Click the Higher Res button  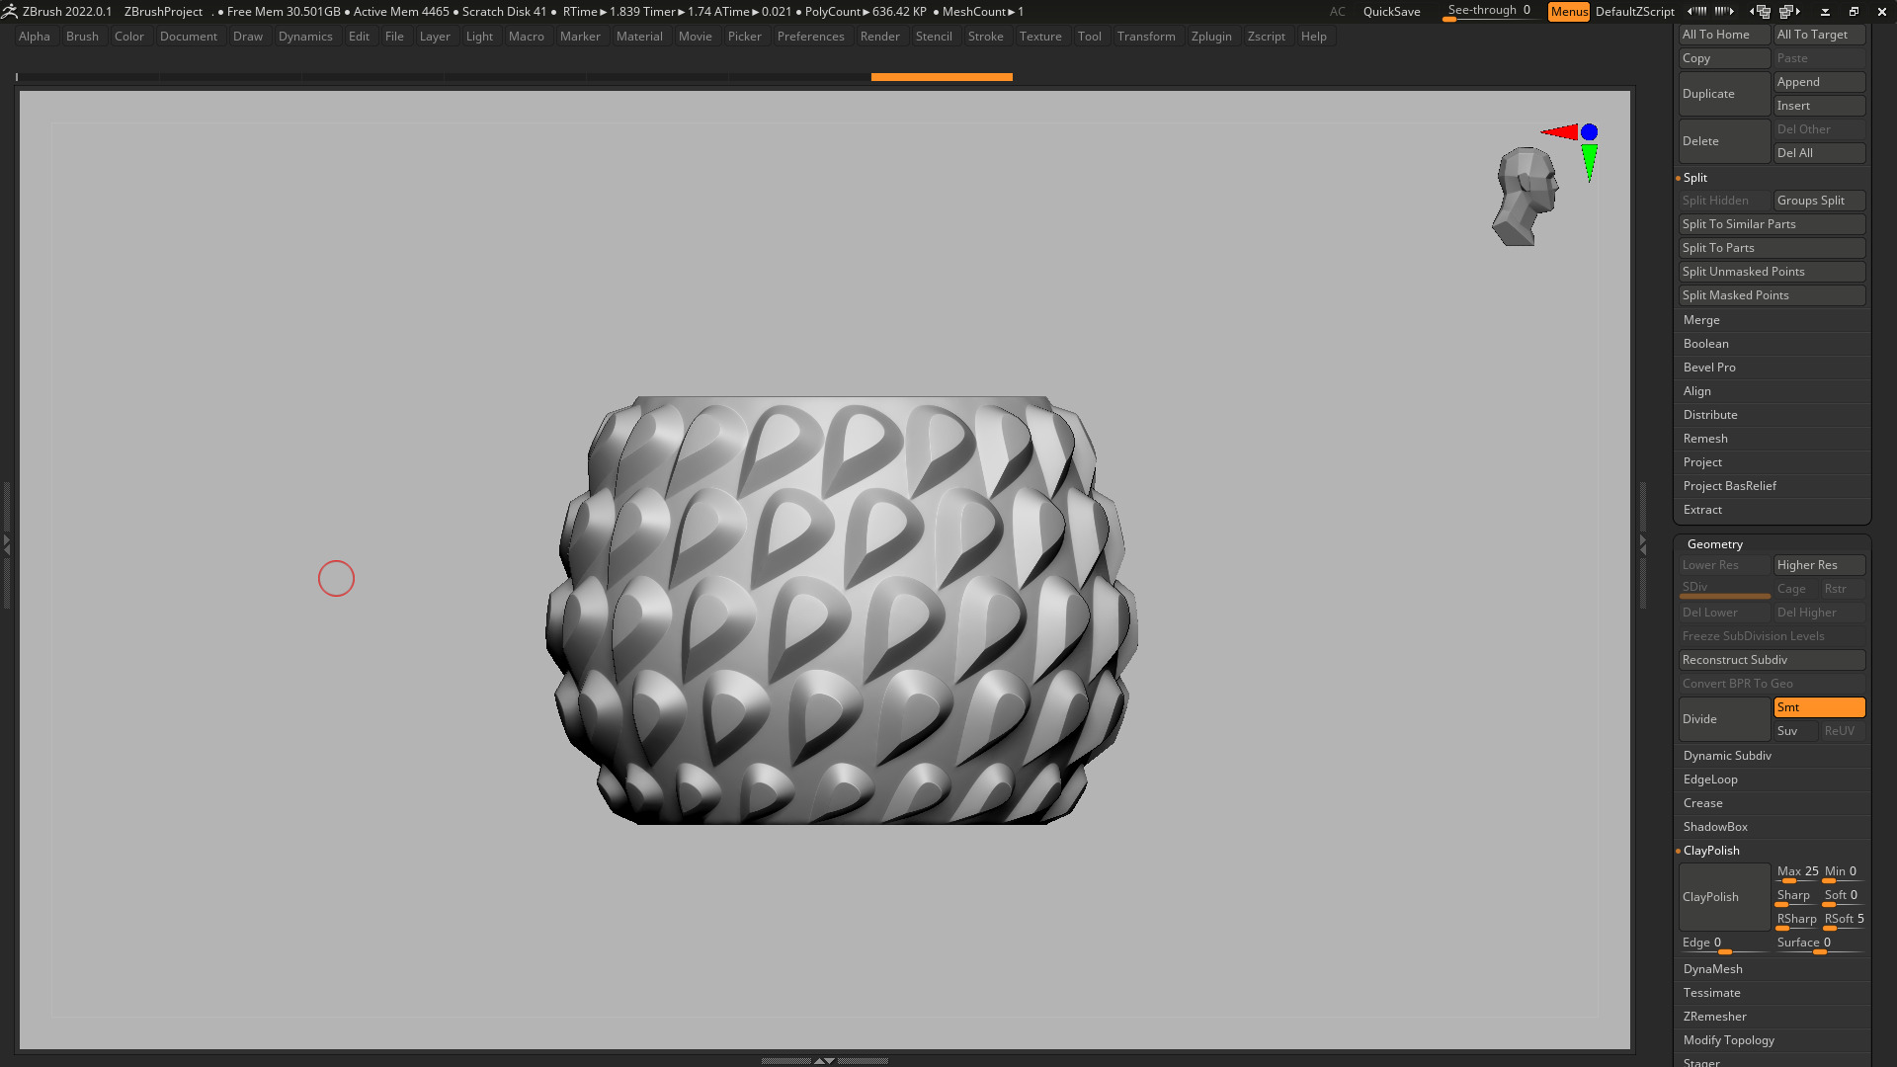(x=1819, y=565)
